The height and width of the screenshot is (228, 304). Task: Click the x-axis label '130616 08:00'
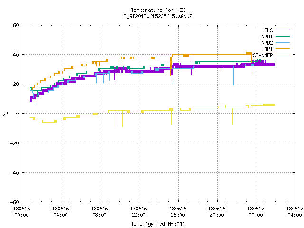99,212
